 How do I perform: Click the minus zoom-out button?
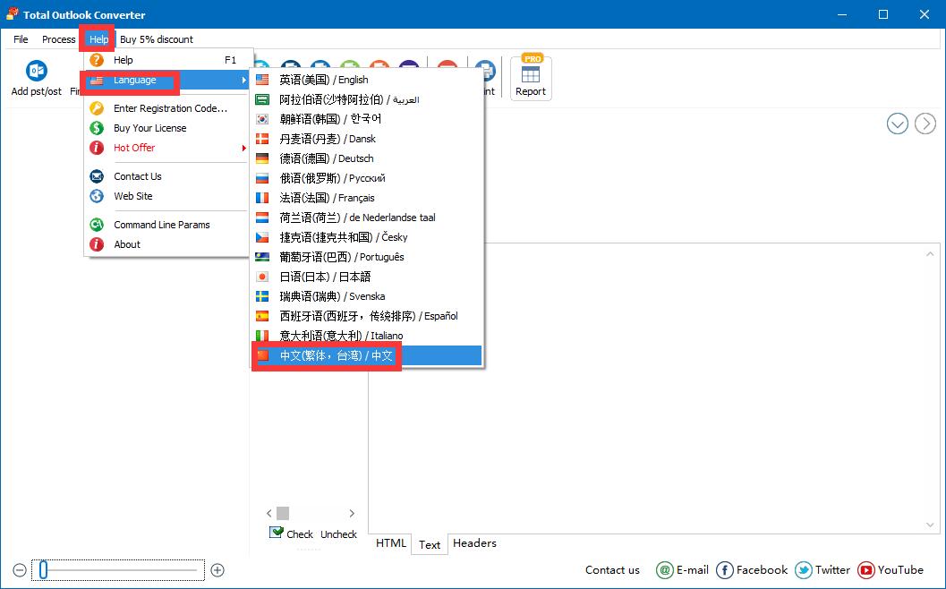pyautogui.click(x=20, y=570)
